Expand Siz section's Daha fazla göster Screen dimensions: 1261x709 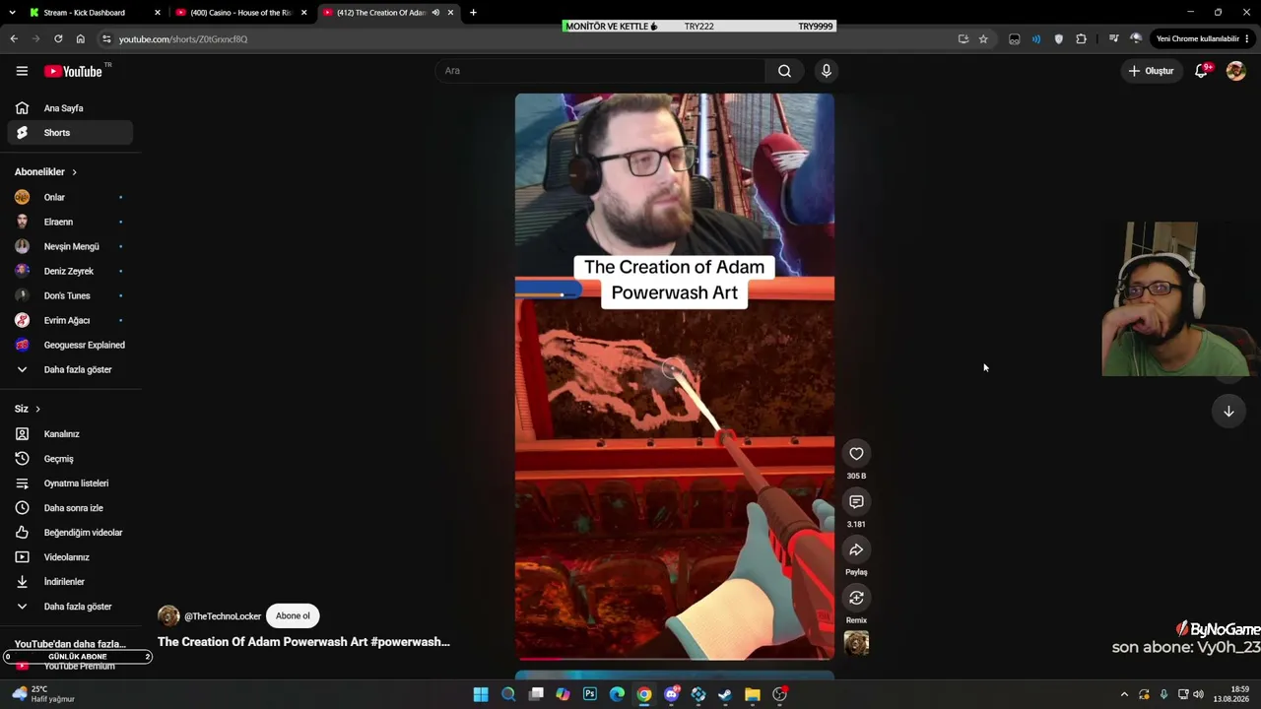pos(69,607)
